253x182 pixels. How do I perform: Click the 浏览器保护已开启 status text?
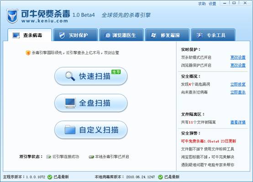click(196, 65)
